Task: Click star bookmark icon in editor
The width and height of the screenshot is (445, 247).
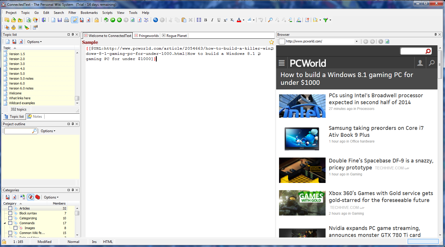Action: click(x=272, y=42)
